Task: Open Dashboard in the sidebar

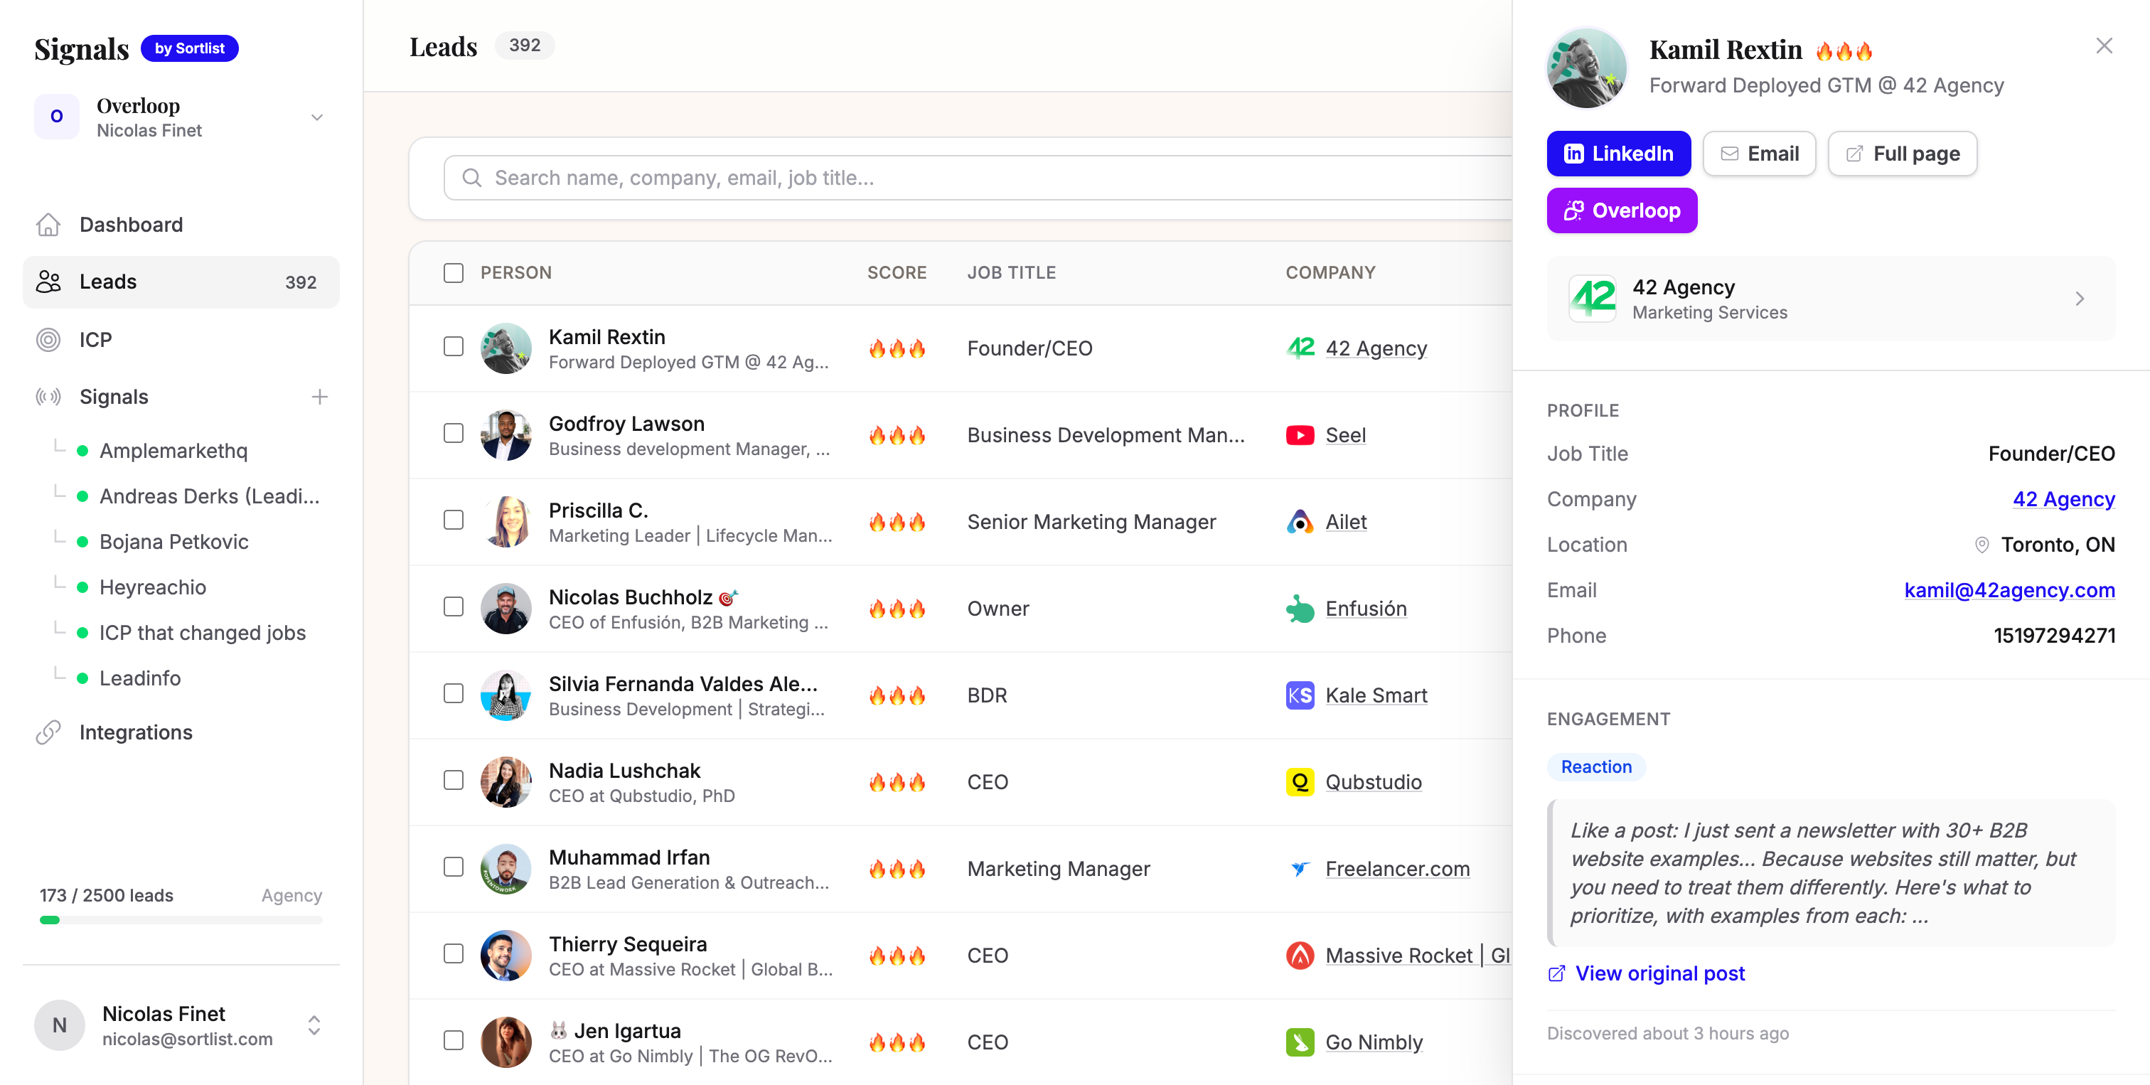Action: click(x=181, y=225)
